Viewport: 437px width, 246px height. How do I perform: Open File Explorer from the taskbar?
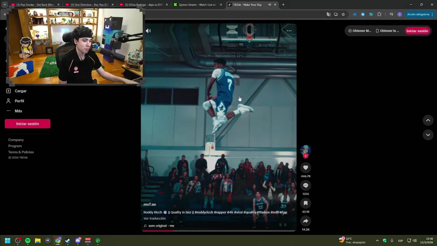coord(38,241)
